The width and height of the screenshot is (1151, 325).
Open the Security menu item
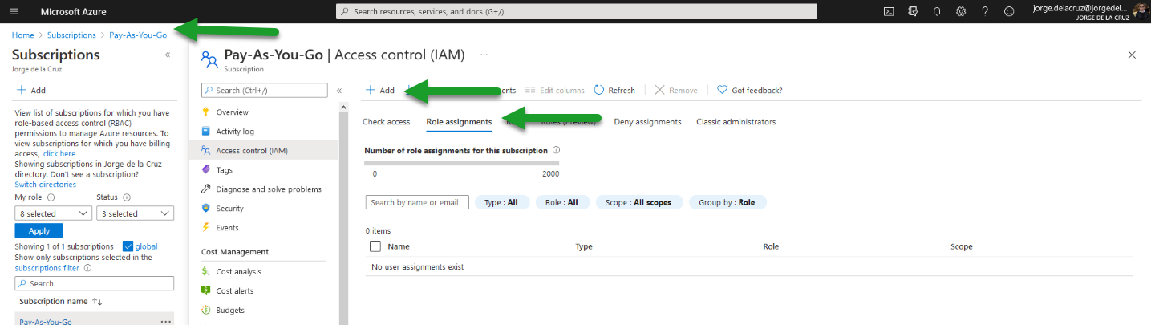pos(229,208)
